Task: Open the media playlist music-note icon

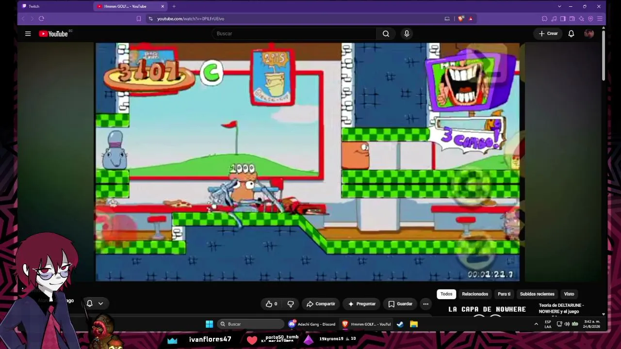Action: (554, 18)
